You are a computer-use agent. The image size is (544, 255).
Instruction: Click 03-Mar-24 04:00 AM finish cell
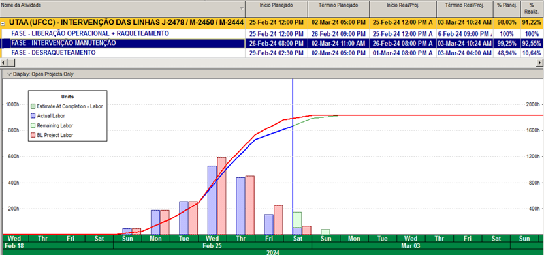tap(464, 53)
